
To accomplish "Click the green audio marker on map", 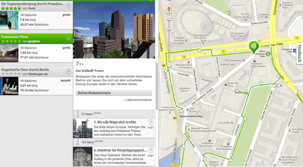I will click(253, 47).
